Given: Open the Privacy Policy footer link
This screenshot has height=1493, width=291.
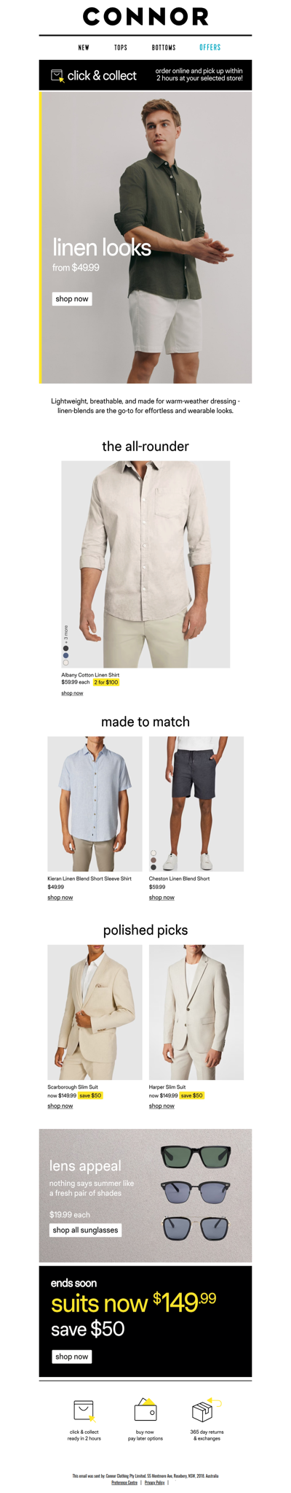Looking at the screenshot, I should (x=154, y=1482).
